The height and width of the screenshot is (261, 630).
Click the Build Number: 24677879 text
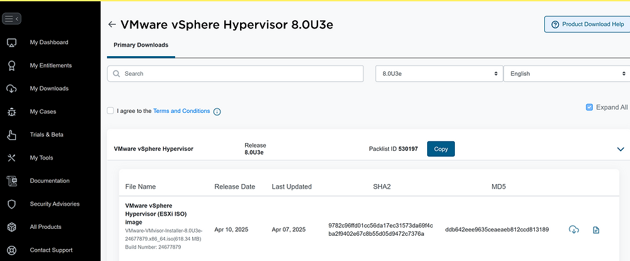click(x=153, y=247)
